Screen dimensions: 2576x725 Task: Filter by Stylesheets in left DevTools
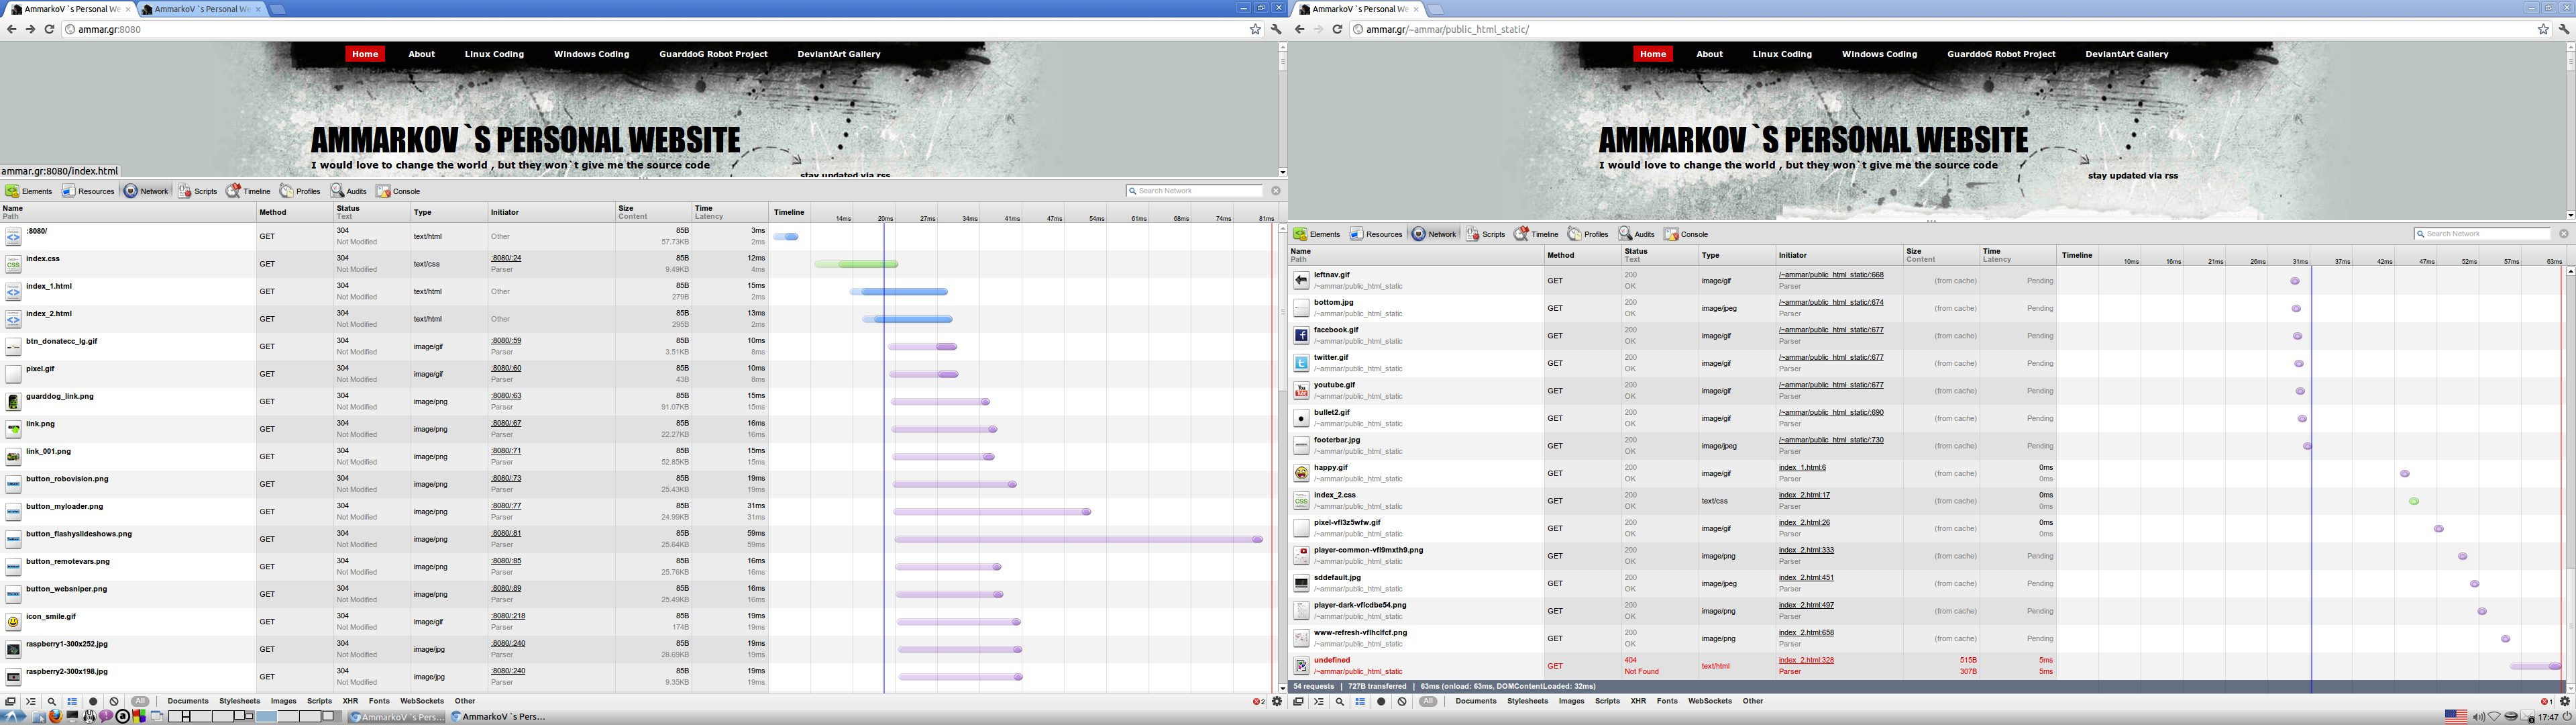click(x=239, y=701)
